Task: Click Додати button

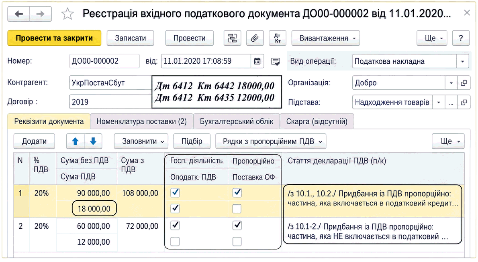Action: pyautogui.click(x=34, y=141)
